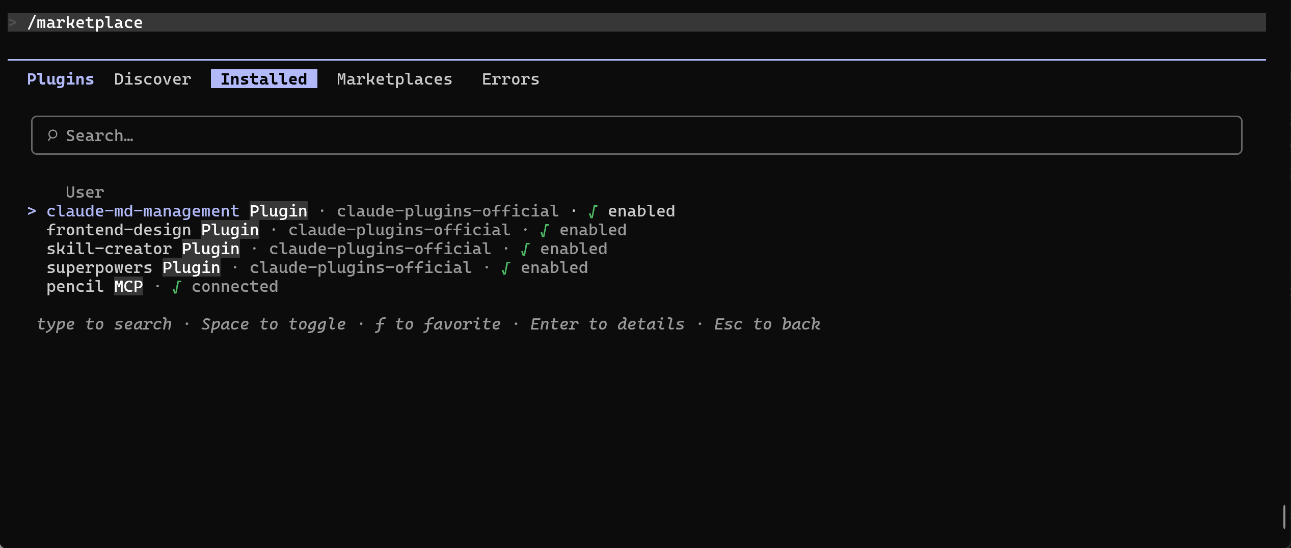This screenshot has width=1291, height=548.
Task: Click the green checkmark on claude-md-management row
Action: [593, 211]
